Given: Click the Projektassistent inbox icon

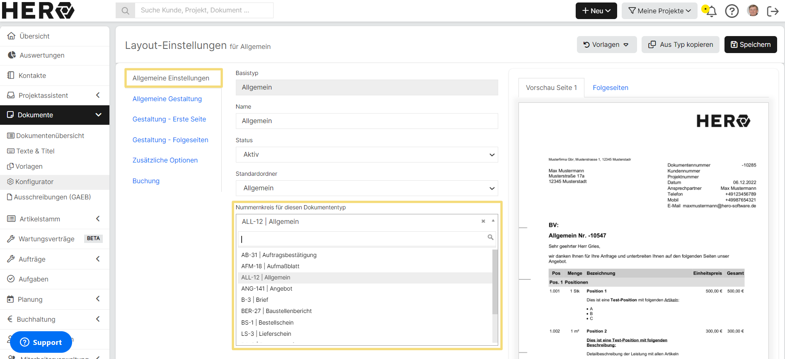Looking at the screenshot, I should [x=11, y=95].
